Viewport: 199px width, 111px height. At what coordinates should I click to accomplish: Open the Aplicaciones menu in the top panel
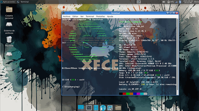tap(7, 2)
